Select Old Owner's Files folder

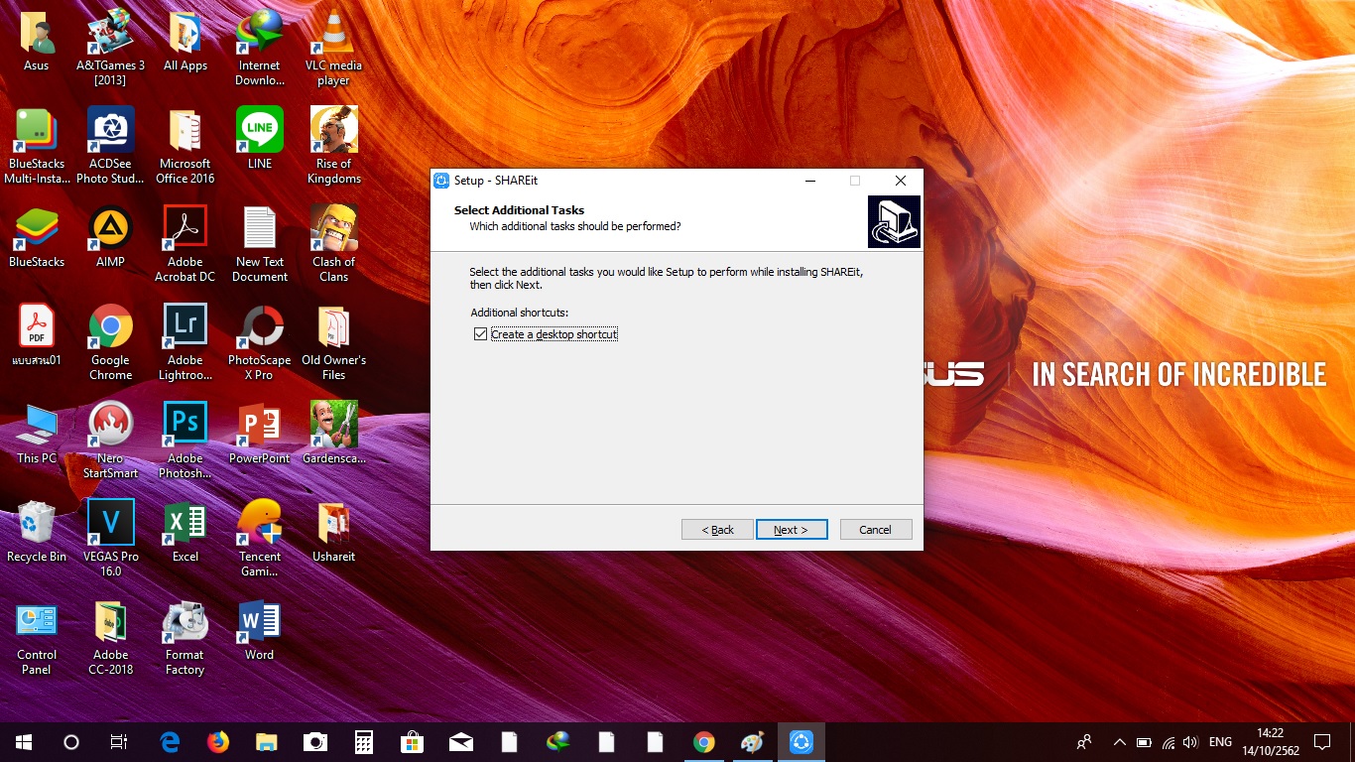coord(333,342)
